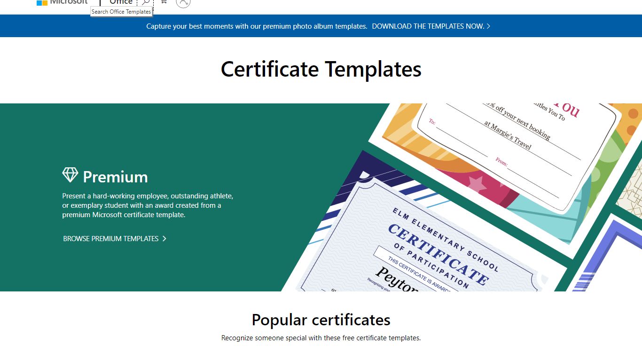Screen dimensions: 642x361
Task: Click the Certificate Templates page heading
Action: tap(321, 69)
